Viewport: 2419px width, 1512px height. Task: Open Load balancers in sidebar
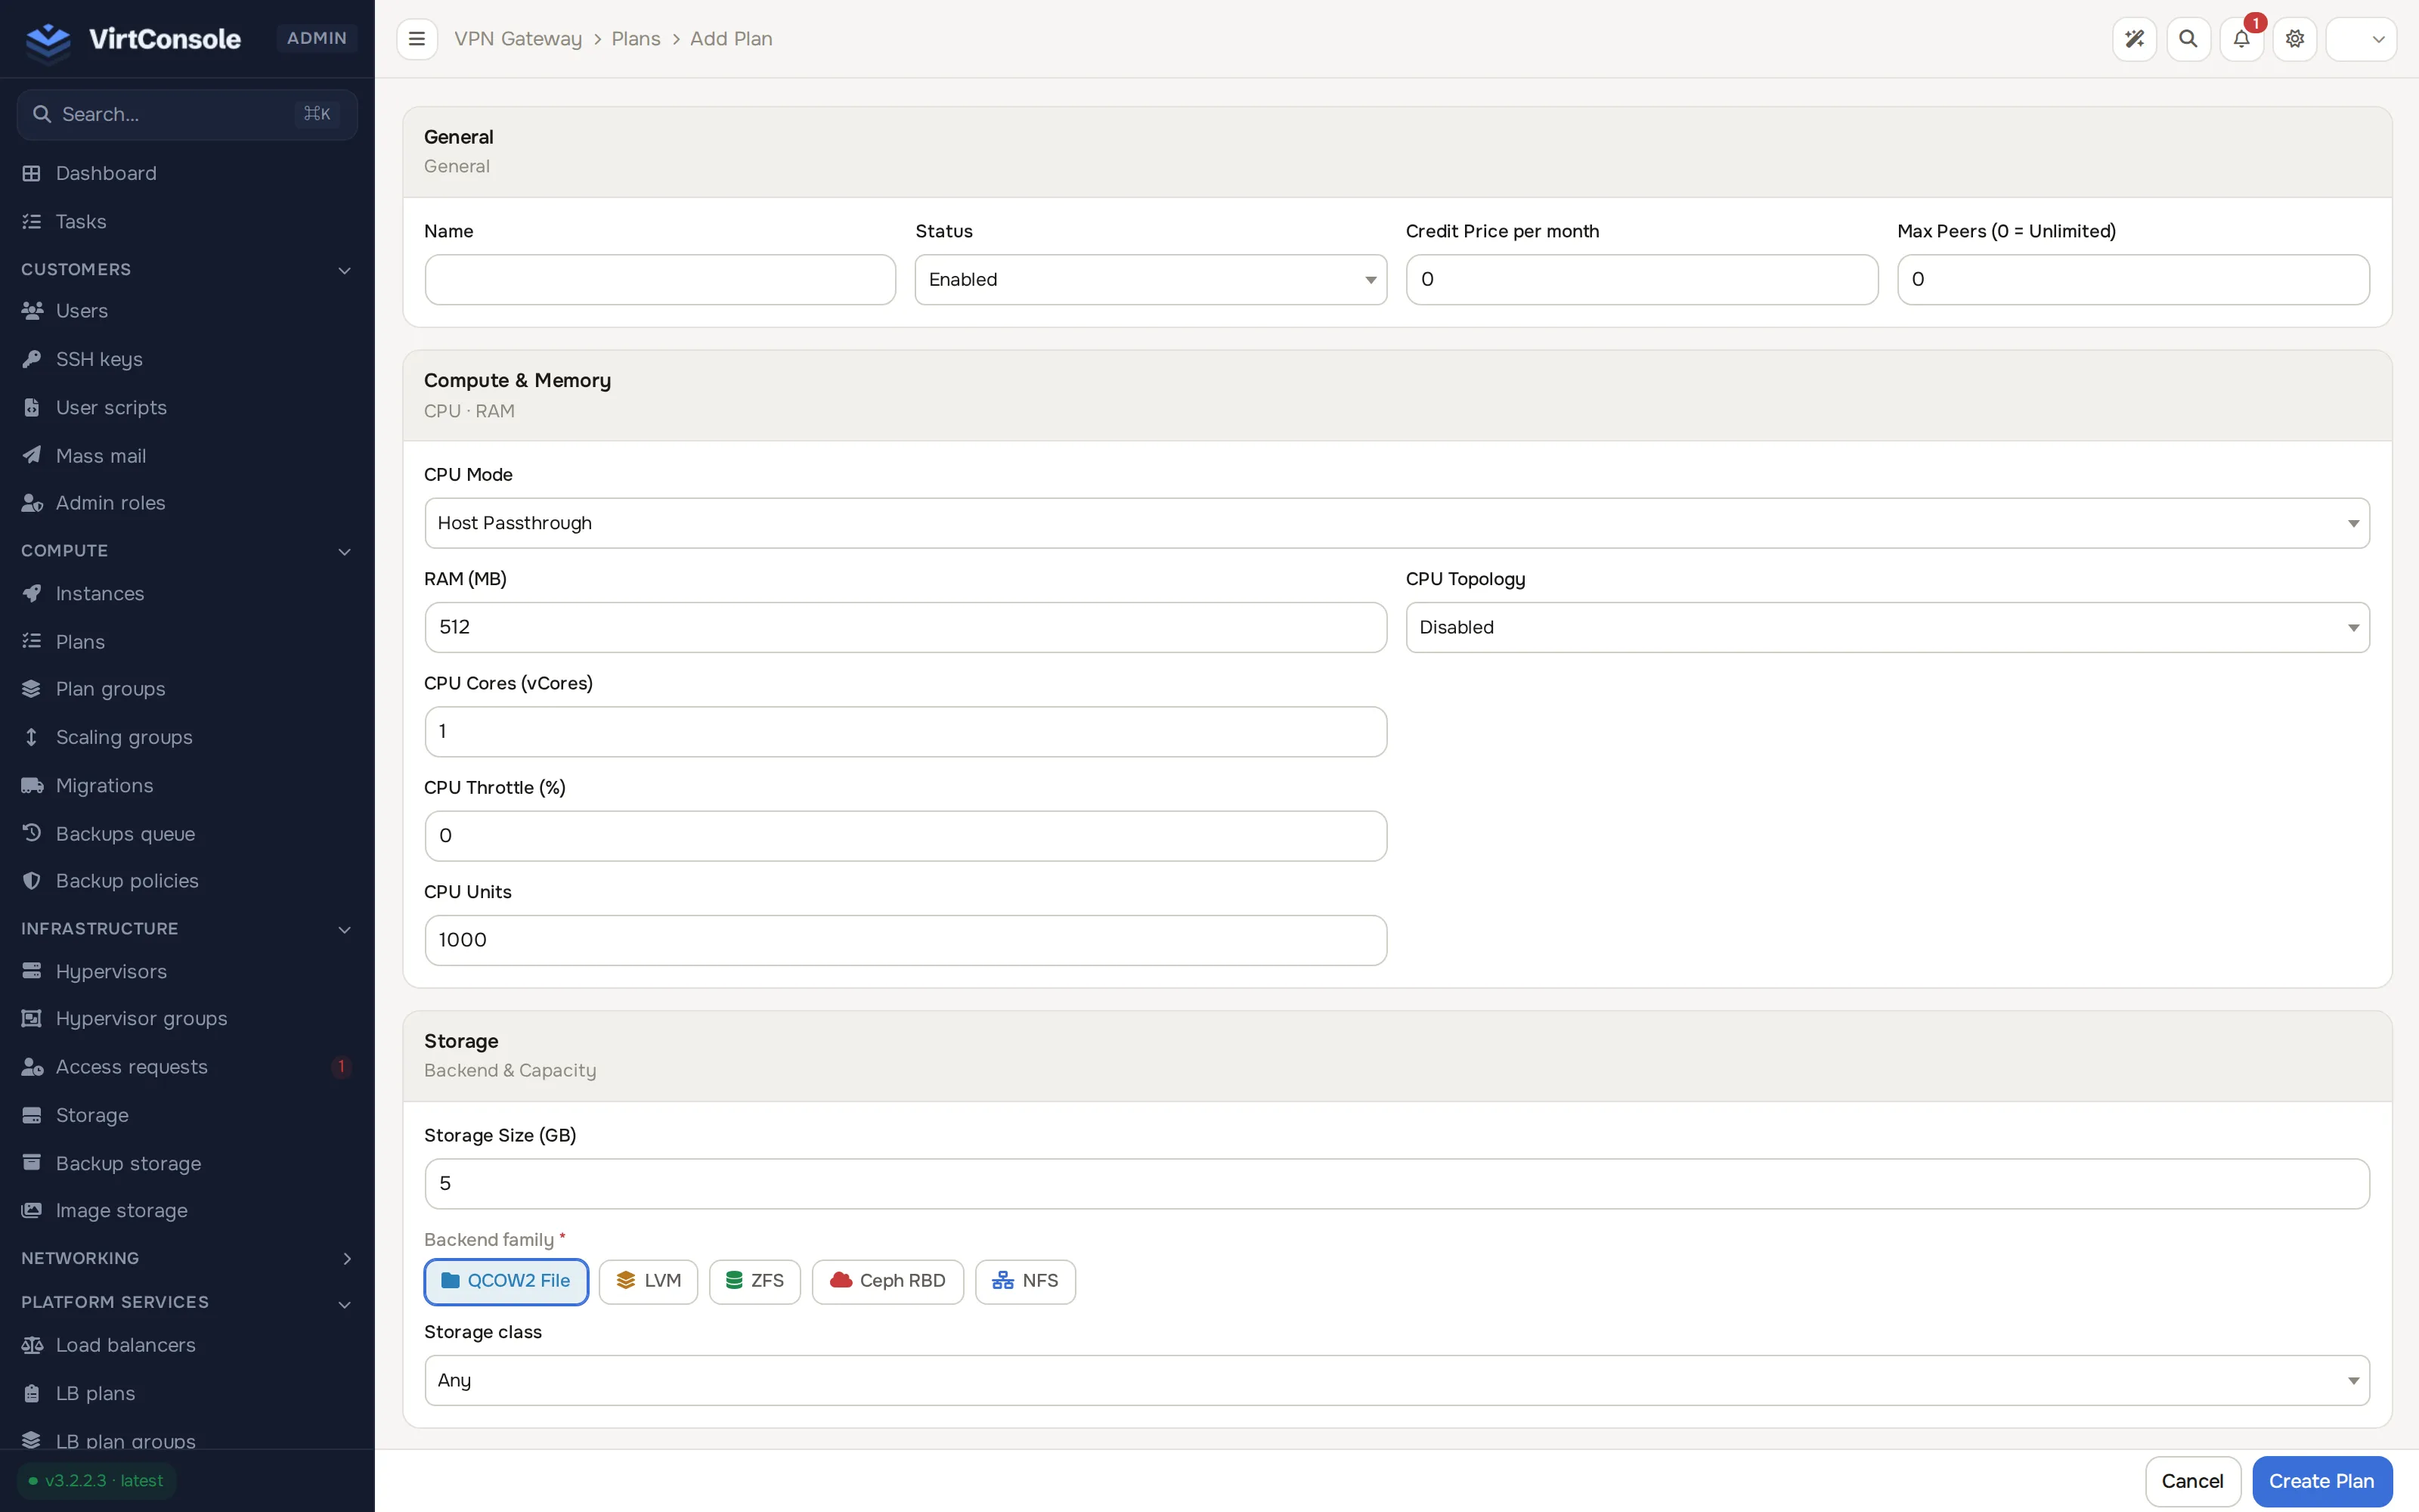pos(187,1345)
